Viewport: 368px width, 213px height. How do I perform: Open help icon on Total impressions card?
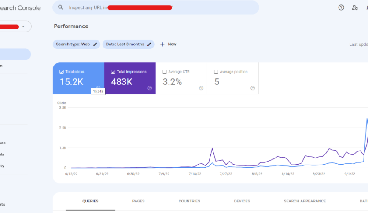[x=150, y=88]
